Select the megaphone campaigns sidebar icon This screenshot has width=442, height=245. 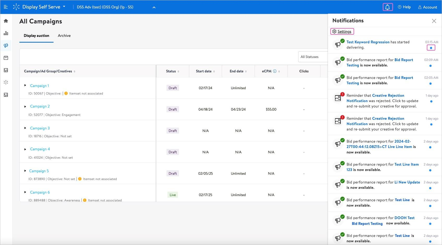click(6, 45)
